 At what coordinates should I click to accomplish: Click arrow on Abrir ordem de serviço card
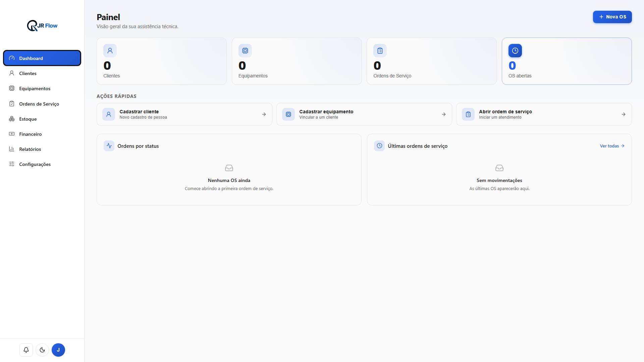(624, 114)
